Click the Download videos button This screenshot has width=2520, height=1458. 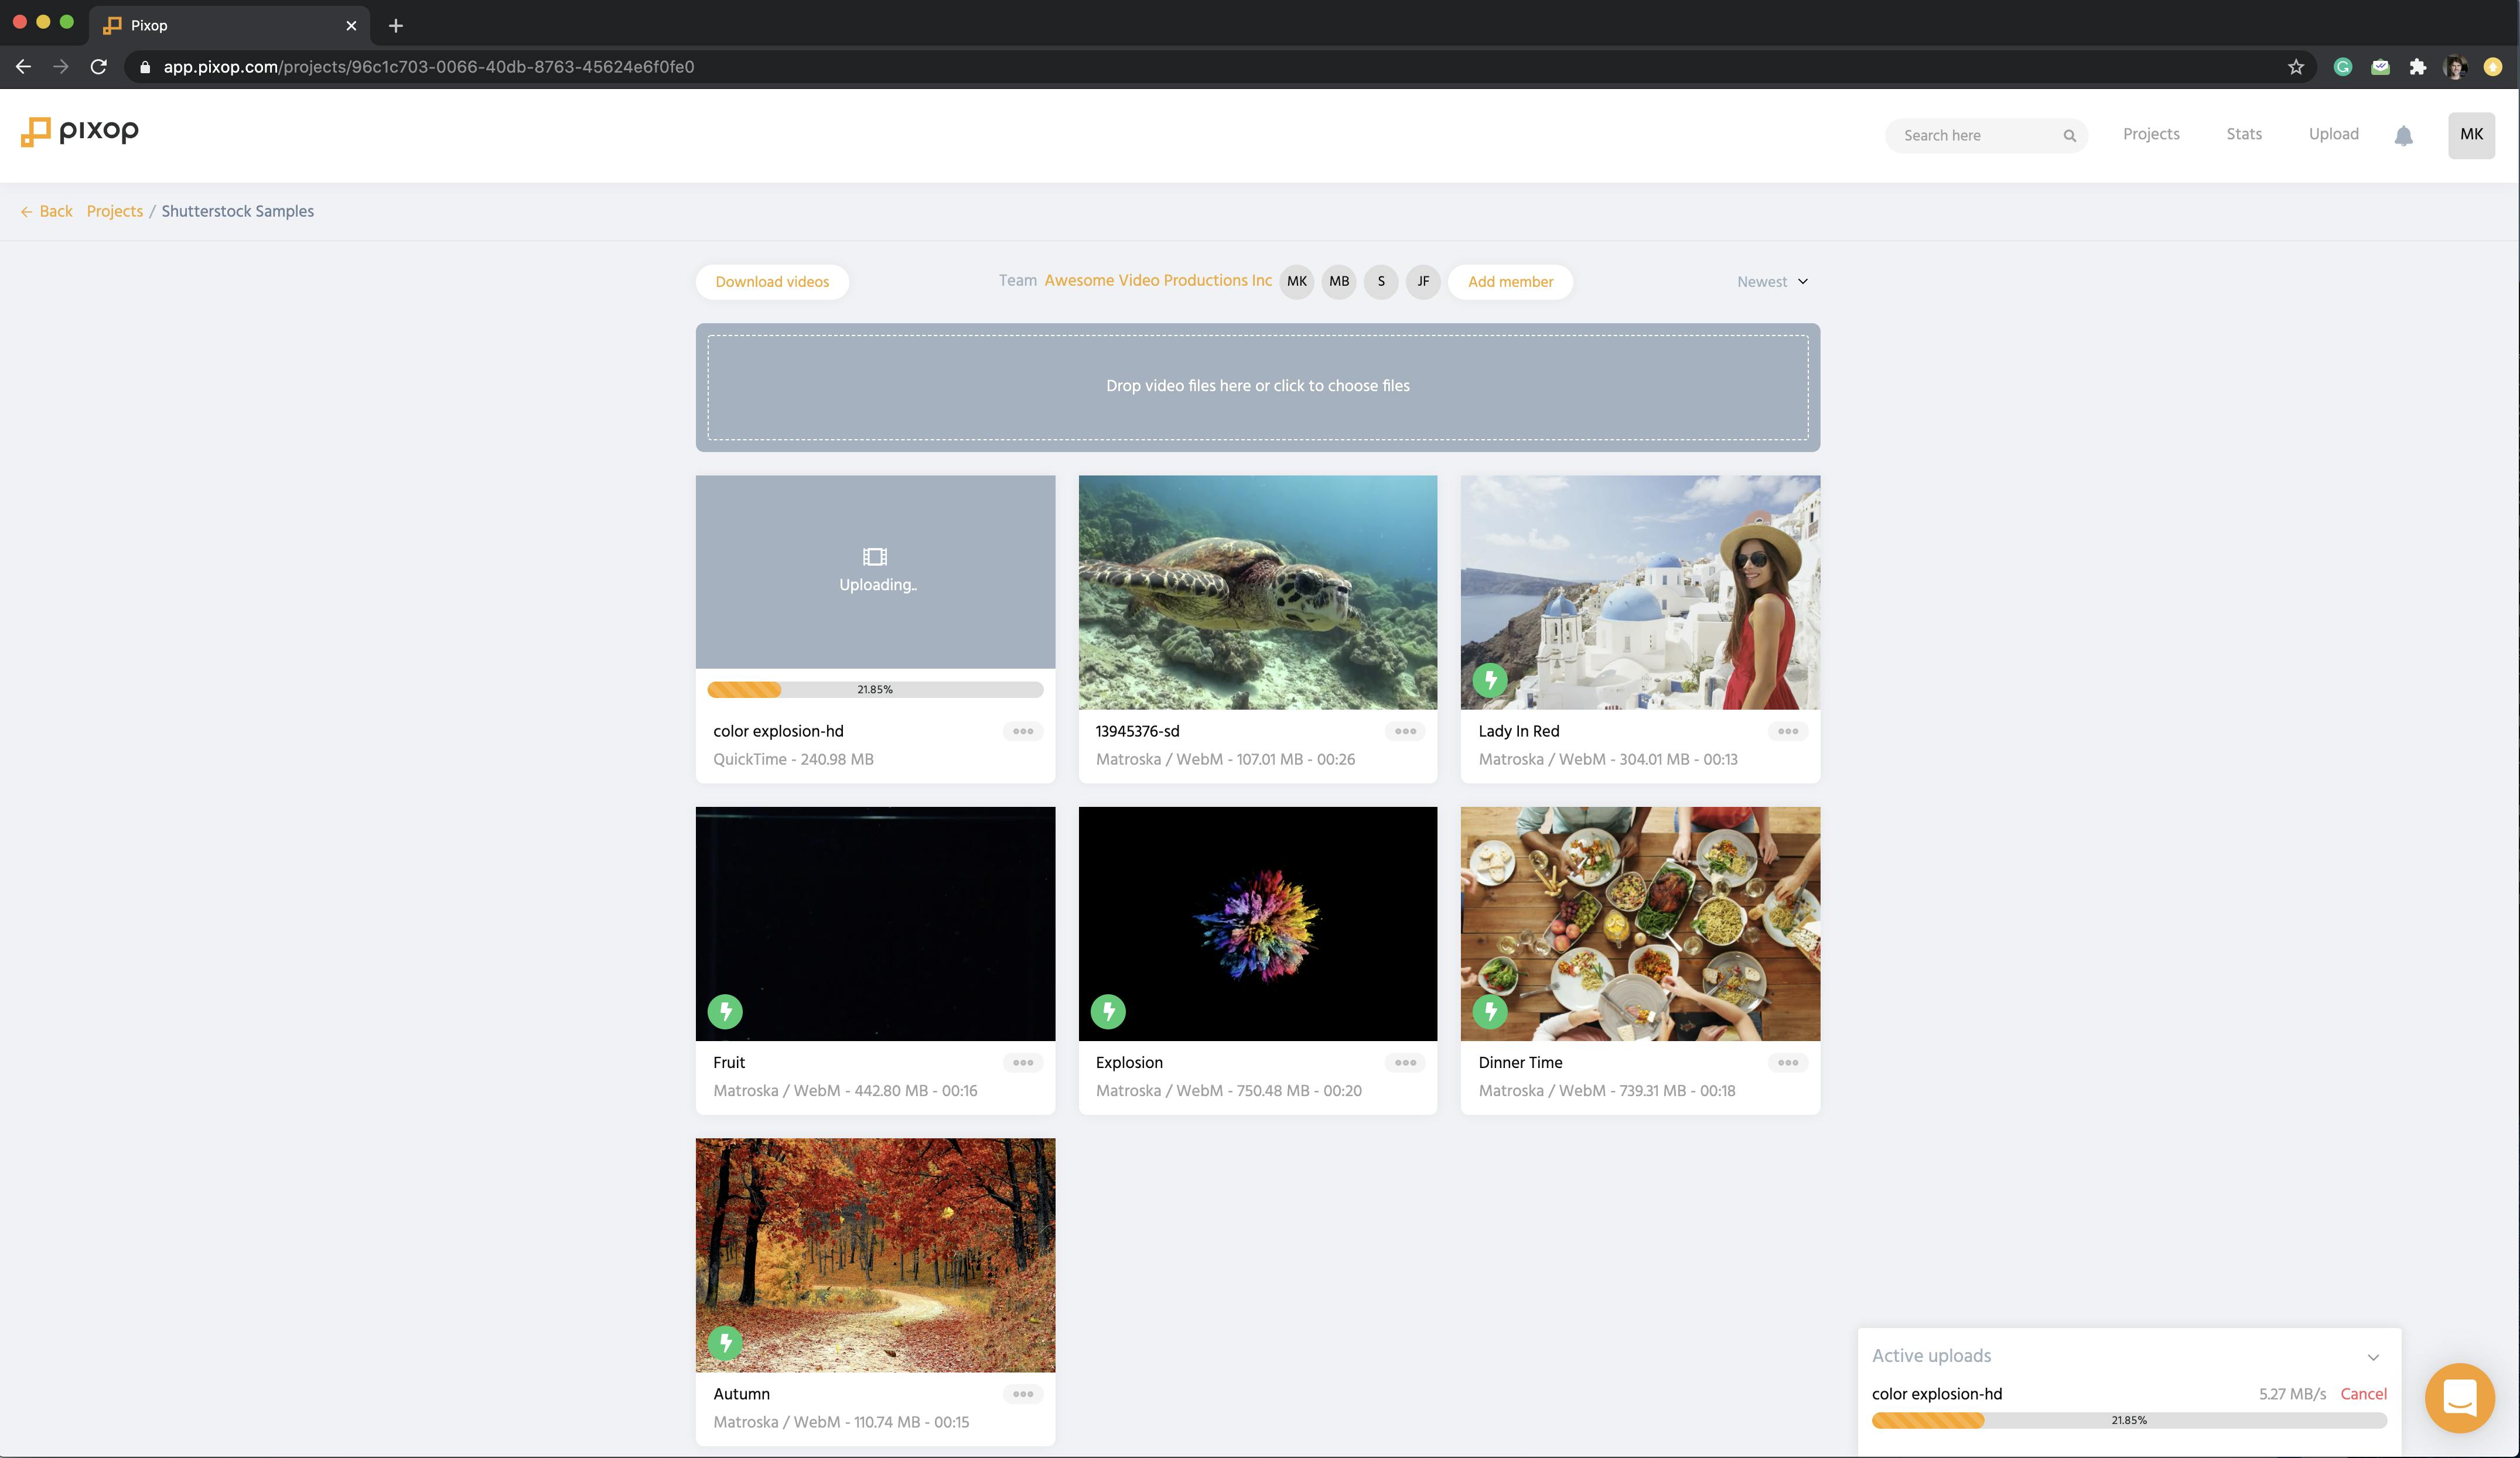pos(771,282)
